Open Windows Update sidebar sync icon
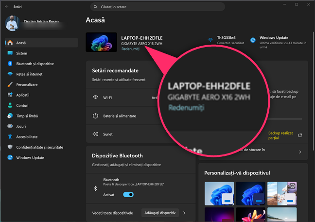 (x=10, y=157)
